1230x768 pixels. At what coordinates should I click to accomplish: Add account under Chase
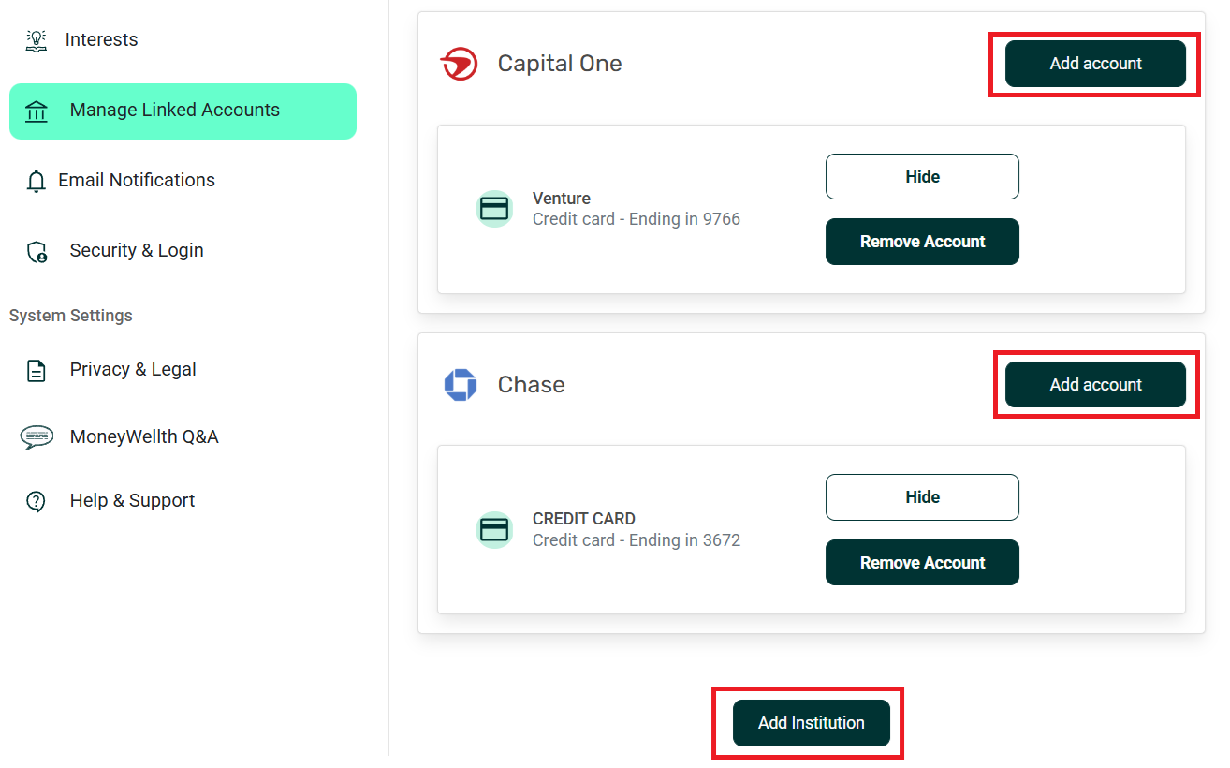tap(1095, 385)
